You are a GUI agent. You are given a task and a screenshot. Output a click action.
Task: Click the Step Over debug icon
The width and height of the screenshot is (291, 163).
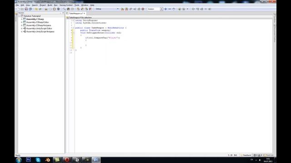pos(193,9)
